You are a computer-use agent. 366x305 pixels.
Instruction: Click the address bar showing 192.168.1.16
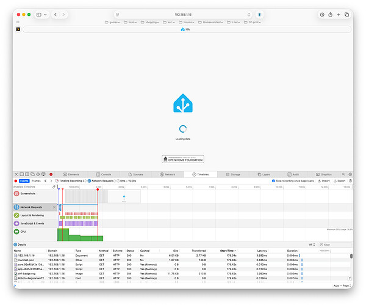coord(183,15)
